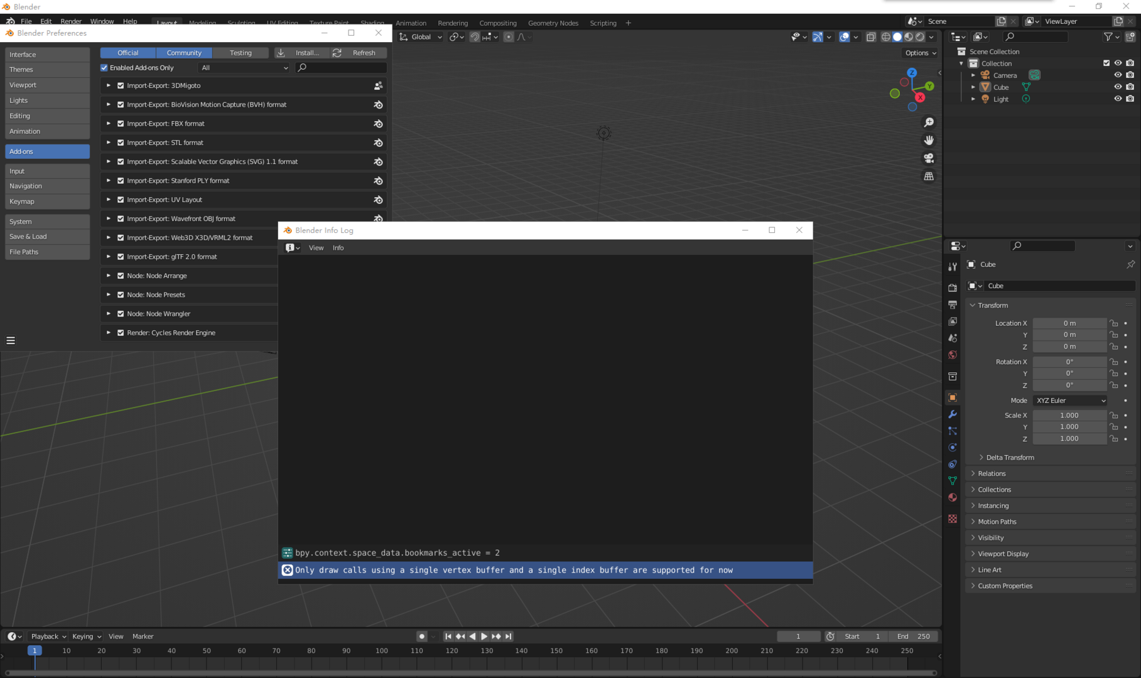The width and height of the screenshot is (1141, 678).
Task: Open the Render properties tab icon
Action: pos(953,288)
